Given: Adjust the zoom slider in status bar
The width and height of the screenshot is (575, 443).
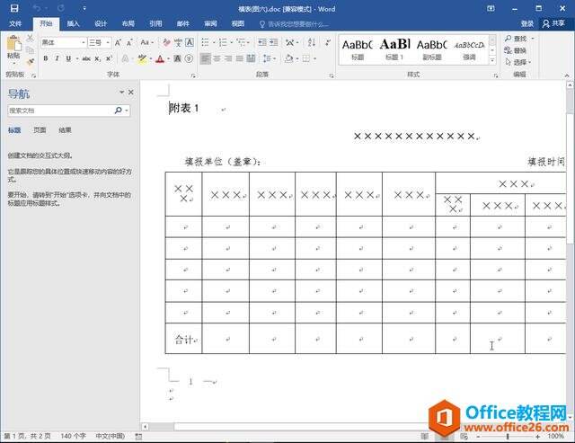Looking at the screenshot, I should (x=508, y=437).
